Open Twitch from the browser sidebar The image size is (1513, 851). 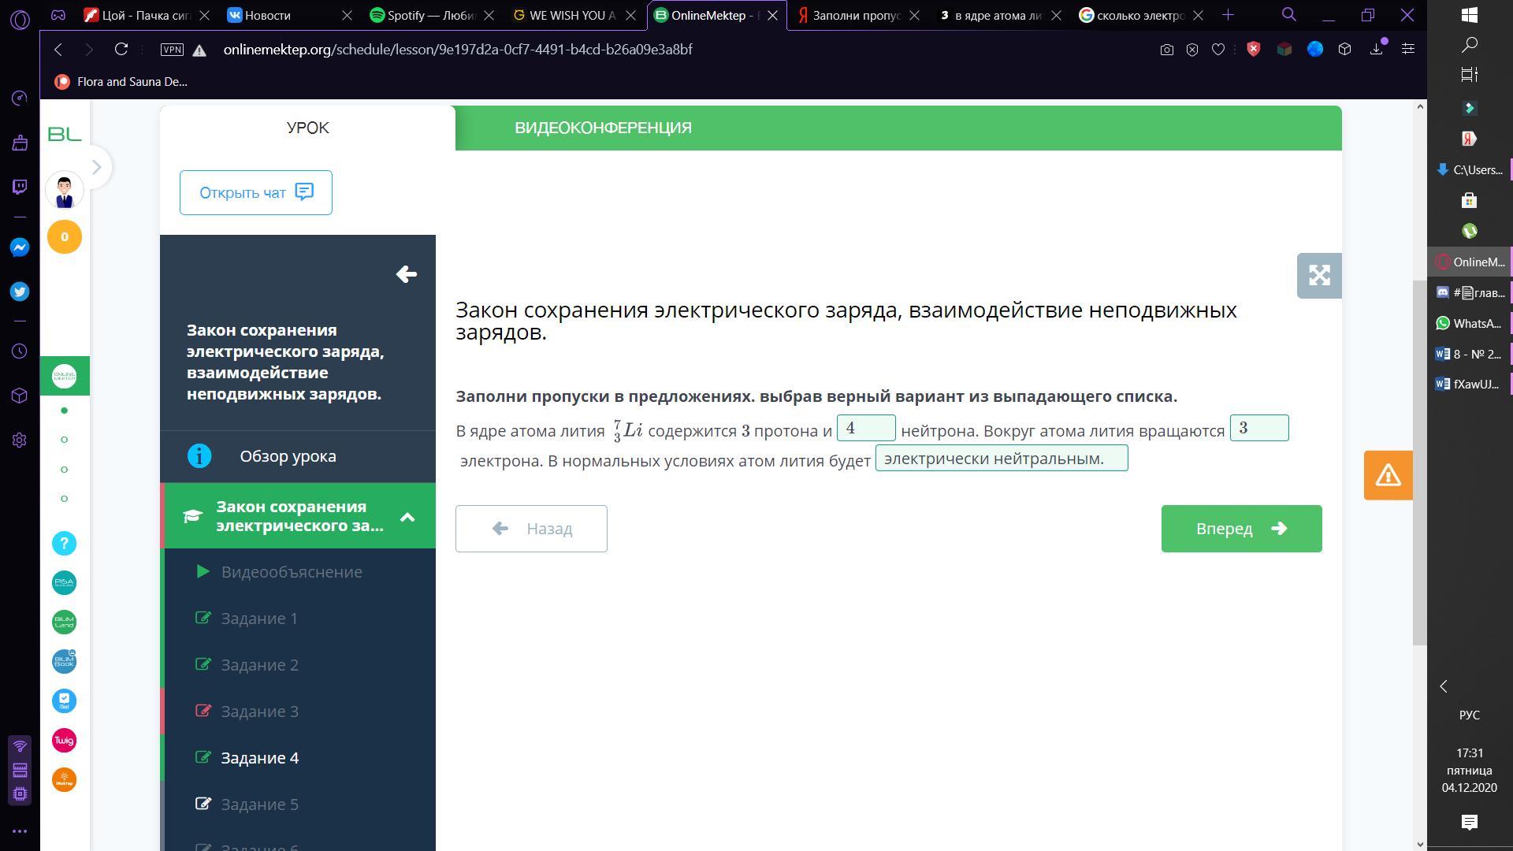coord(20,187)
